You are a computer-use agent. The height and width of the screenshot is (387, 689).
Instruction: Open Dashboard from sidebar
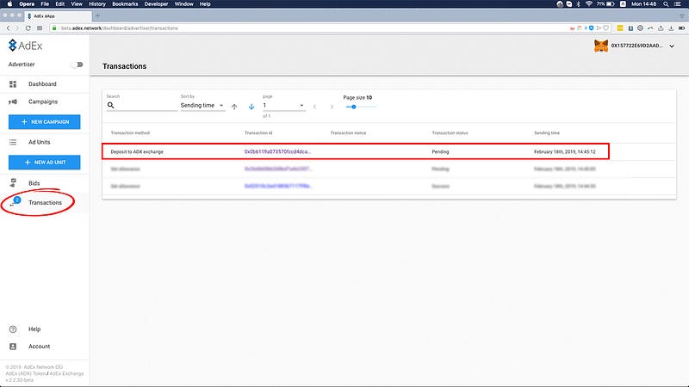point(41,84)
